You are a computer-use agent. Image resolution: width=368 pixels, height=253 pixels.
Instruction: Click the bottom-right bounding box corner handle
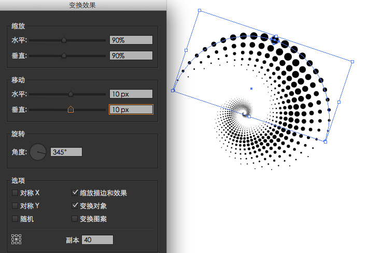pos(325,142)
